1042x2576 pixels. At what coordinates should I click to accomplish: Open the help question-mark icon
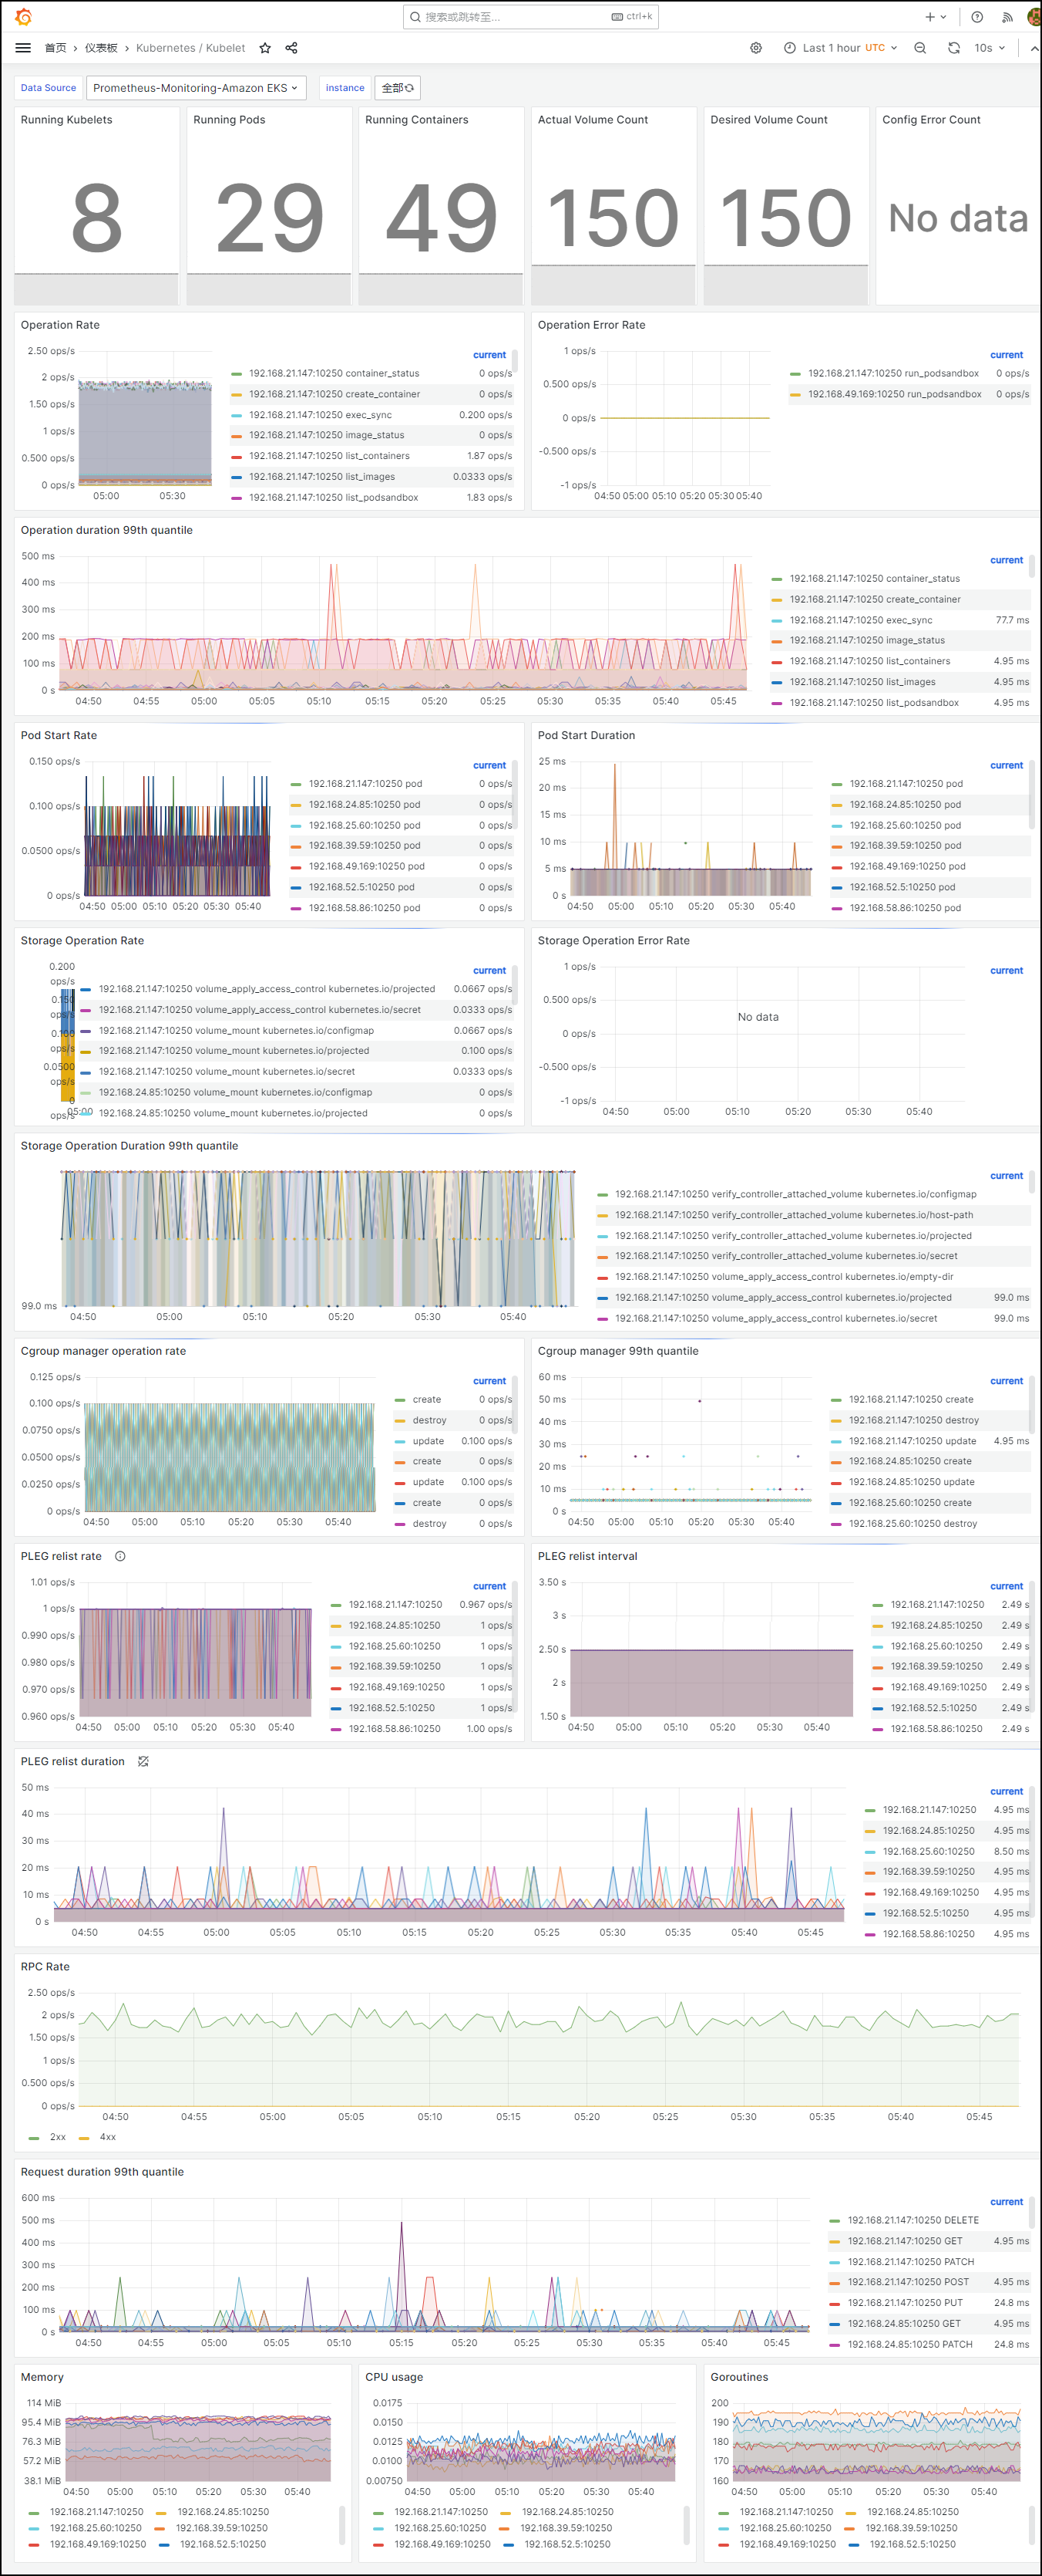[977, 17]
